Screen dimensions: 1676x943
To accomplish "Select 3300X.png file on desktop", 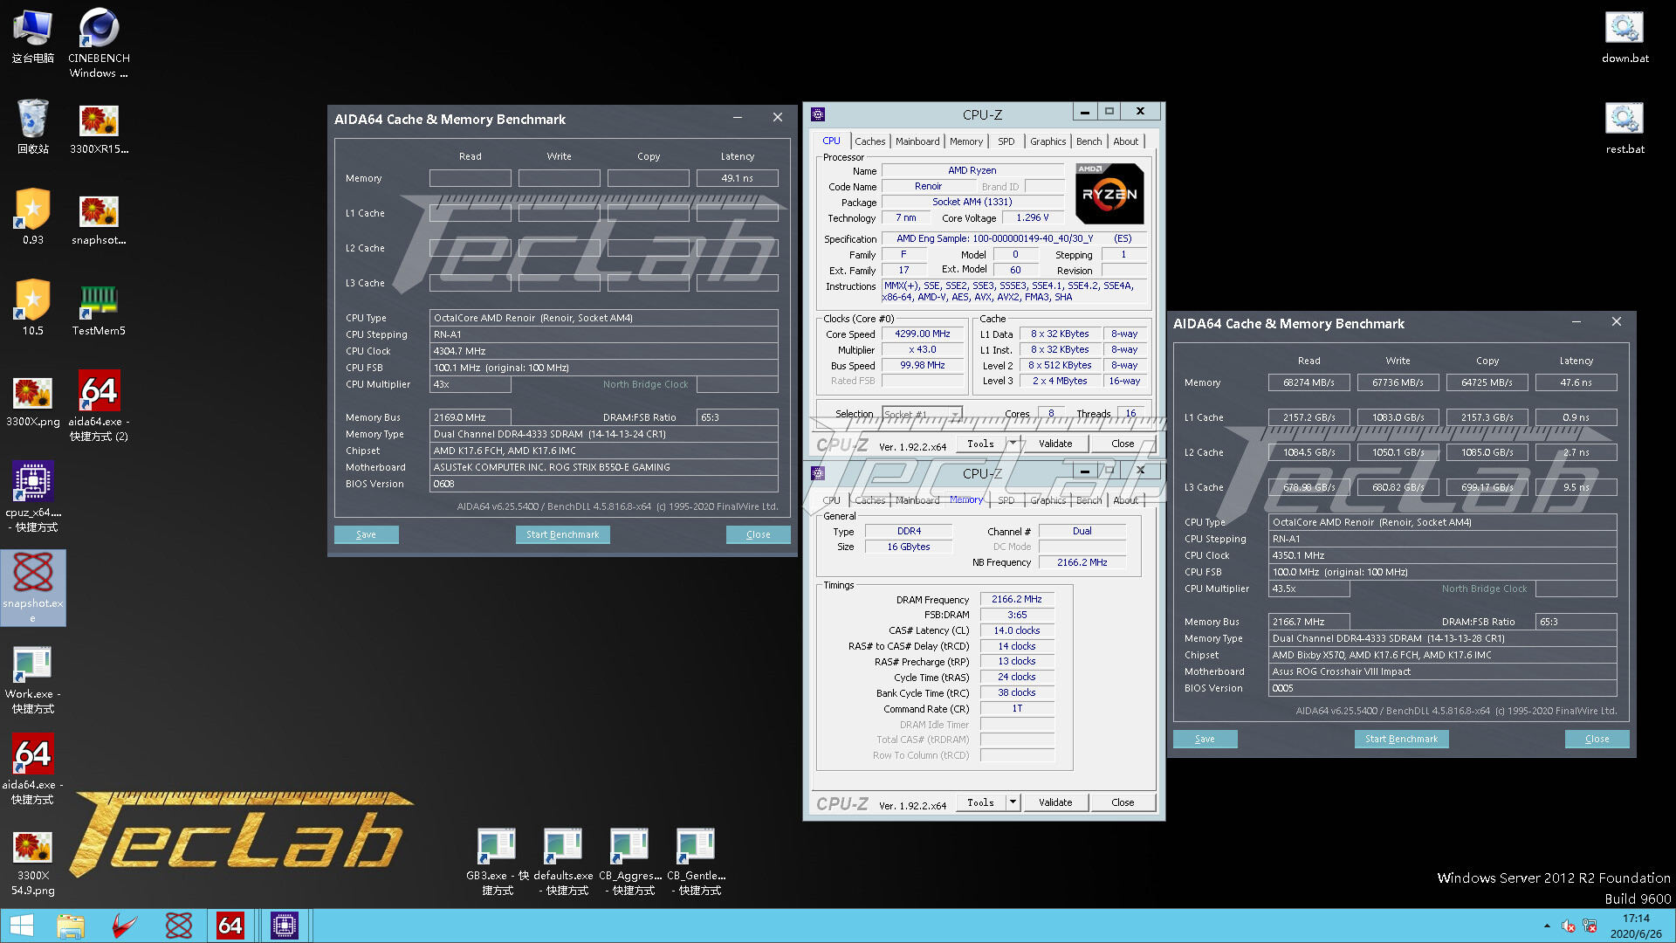I will (32, 401).
